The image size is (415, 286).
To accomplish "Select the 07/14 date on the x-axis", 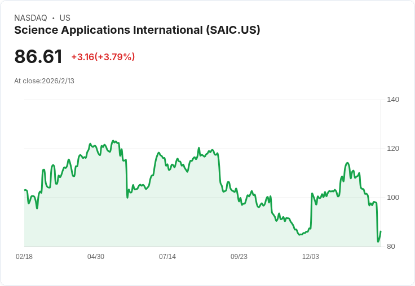I will (x=167, y=257).
